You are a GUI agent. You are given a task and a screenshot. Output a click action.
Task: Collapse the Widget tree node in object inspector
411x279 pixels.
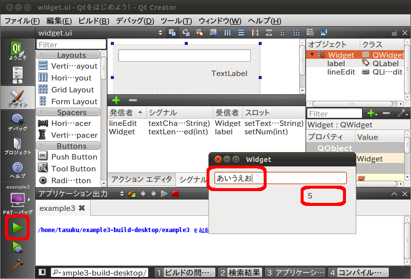point(311,55)
